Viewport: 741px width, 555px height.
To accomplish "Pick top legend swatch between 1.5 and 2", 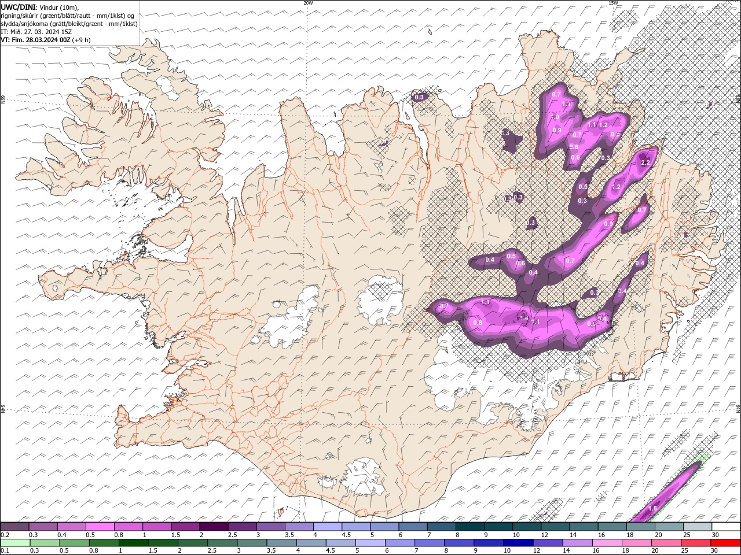I will (185, 527).
